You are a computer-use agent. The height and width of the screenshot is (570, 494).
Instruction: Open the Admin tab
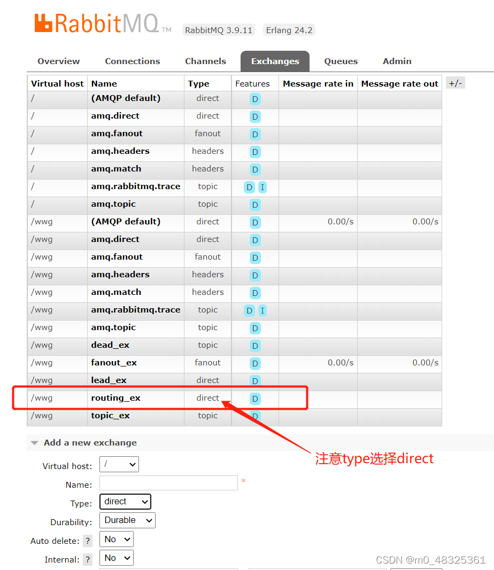click(397, 61)
